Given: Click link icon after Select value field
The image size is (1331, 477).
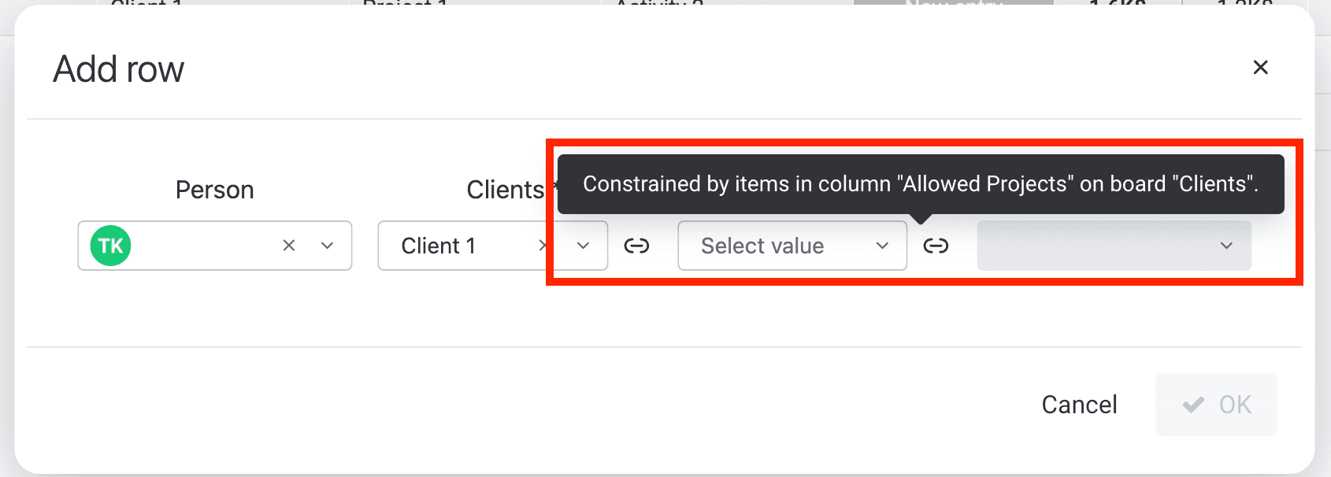Looking at the screenshot, I should click(936, 246).
